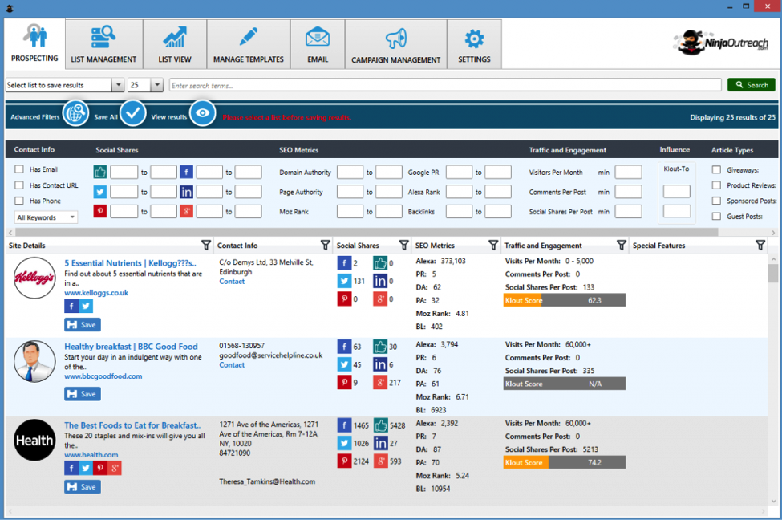This screenshot has height=520, width=782.
Task: Filter the Contact Info results column
Action: tap(325, 245)
